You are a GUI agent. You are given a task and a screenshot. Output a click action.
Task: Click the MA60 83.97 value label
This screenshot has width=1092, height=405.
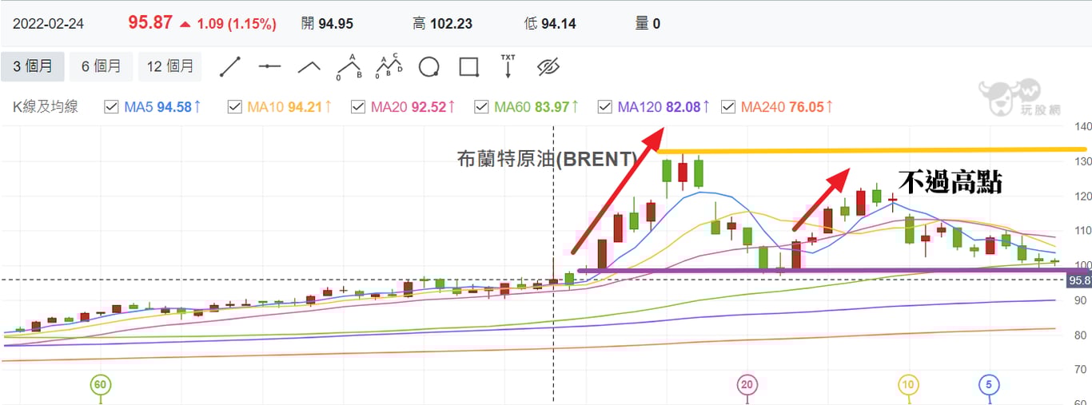pyautogui.click(x=536, y=106)
